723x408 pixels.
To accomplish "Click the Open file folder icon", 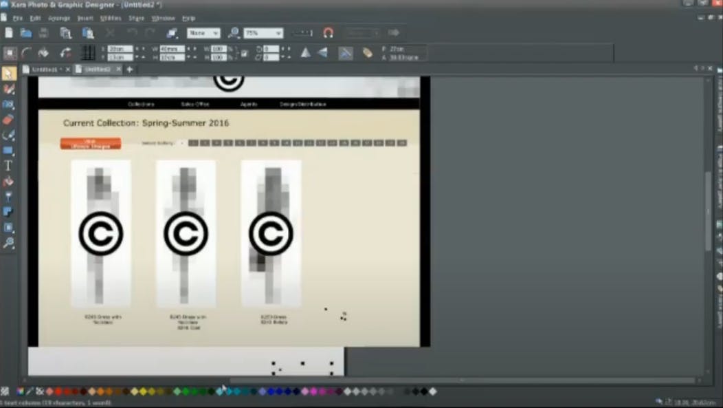I will tap(25, 33).
